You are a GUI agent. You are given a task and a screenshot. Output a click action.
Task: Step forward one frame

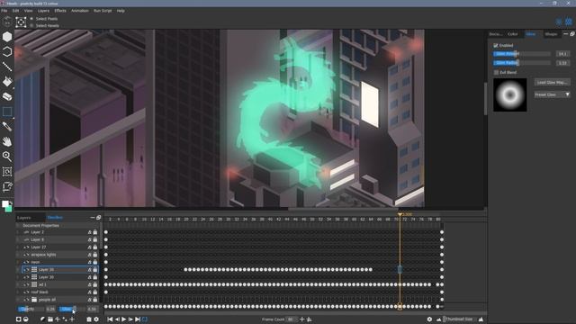[130, 319]
